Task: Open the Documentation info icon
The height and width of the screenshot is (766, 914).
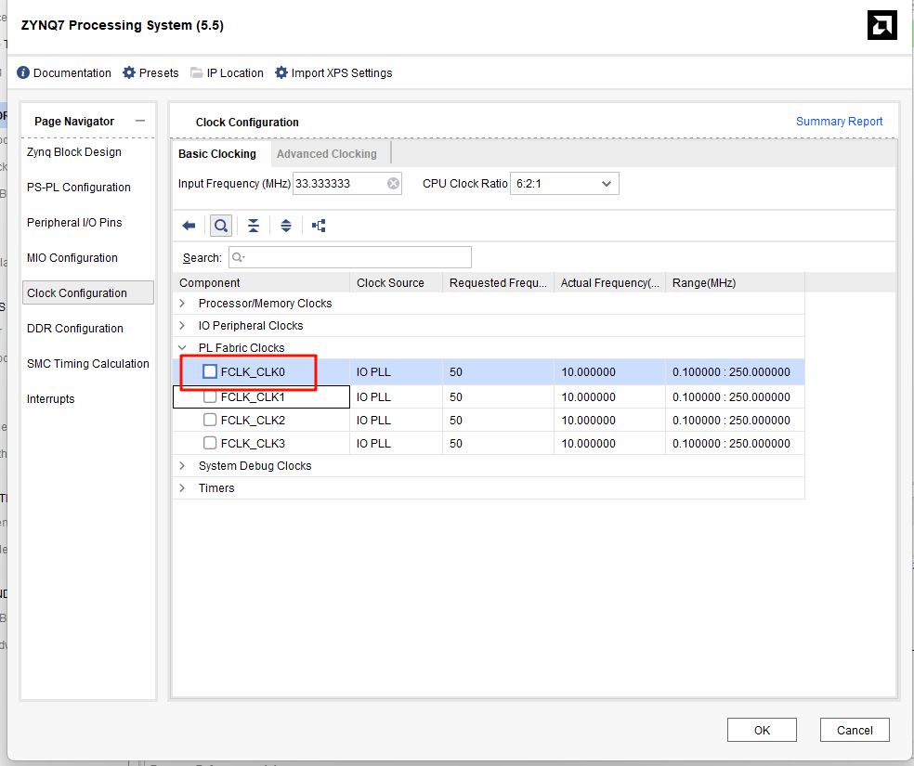Action: [23, 72]
